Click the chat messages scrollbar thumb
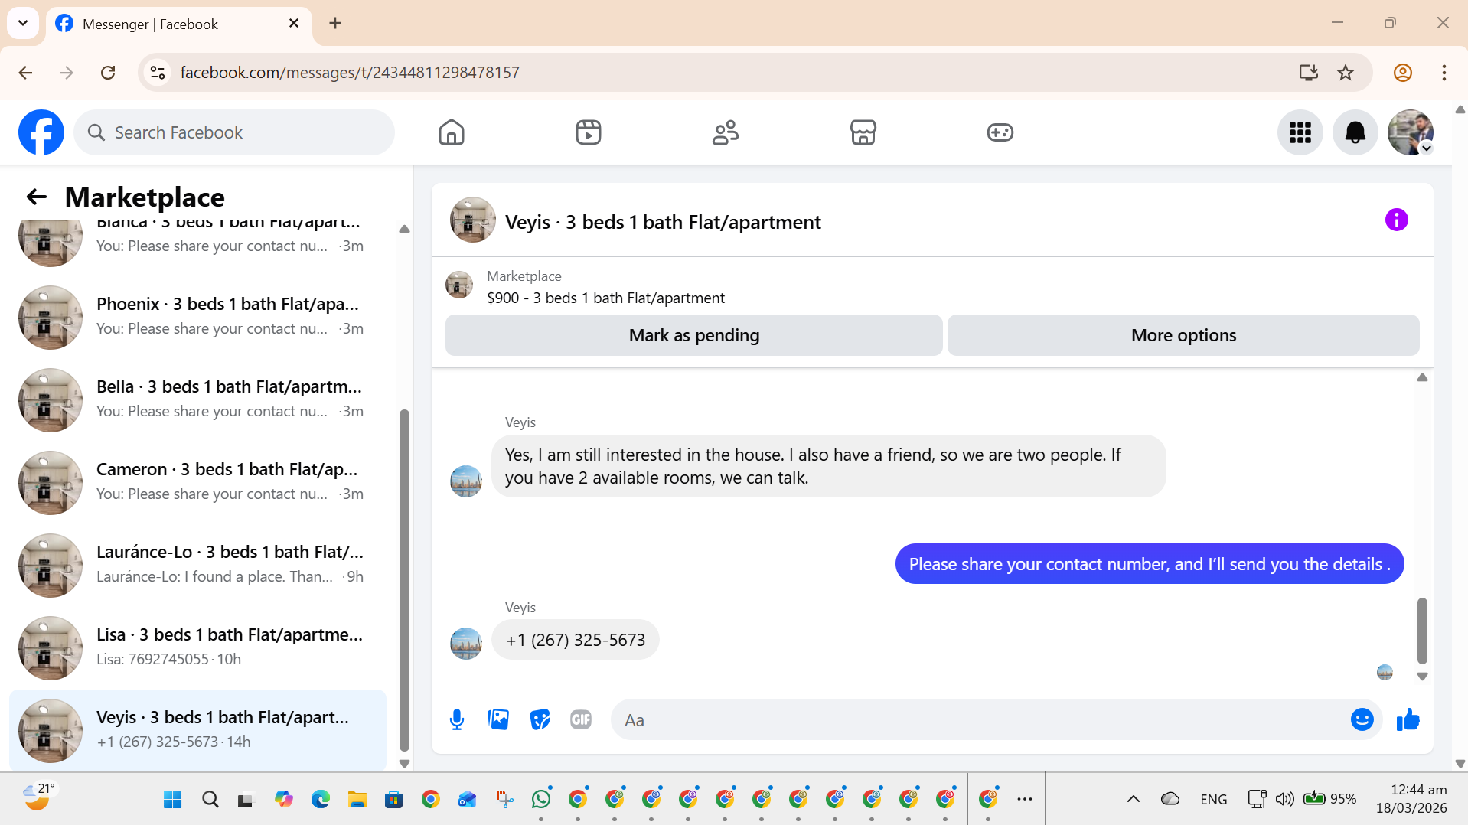The height and width of the screenshot is (825, 1468). [x=1422, y=631]
